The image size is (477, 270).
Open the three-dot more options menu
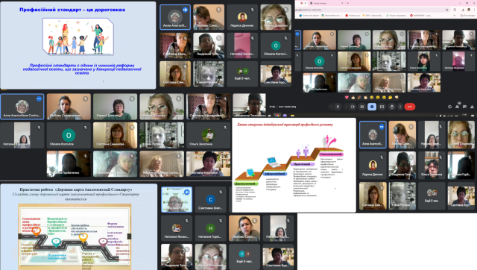(400, 107)
